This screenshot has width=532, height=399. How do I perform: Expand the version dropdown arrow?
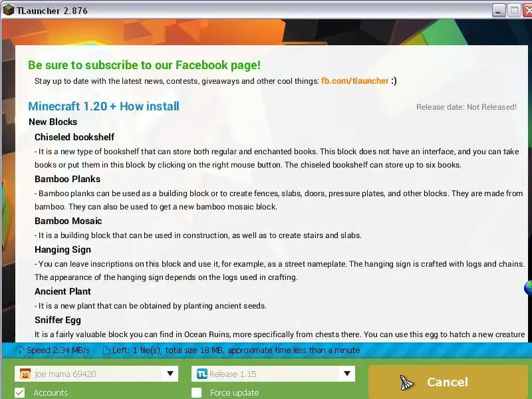346,374
